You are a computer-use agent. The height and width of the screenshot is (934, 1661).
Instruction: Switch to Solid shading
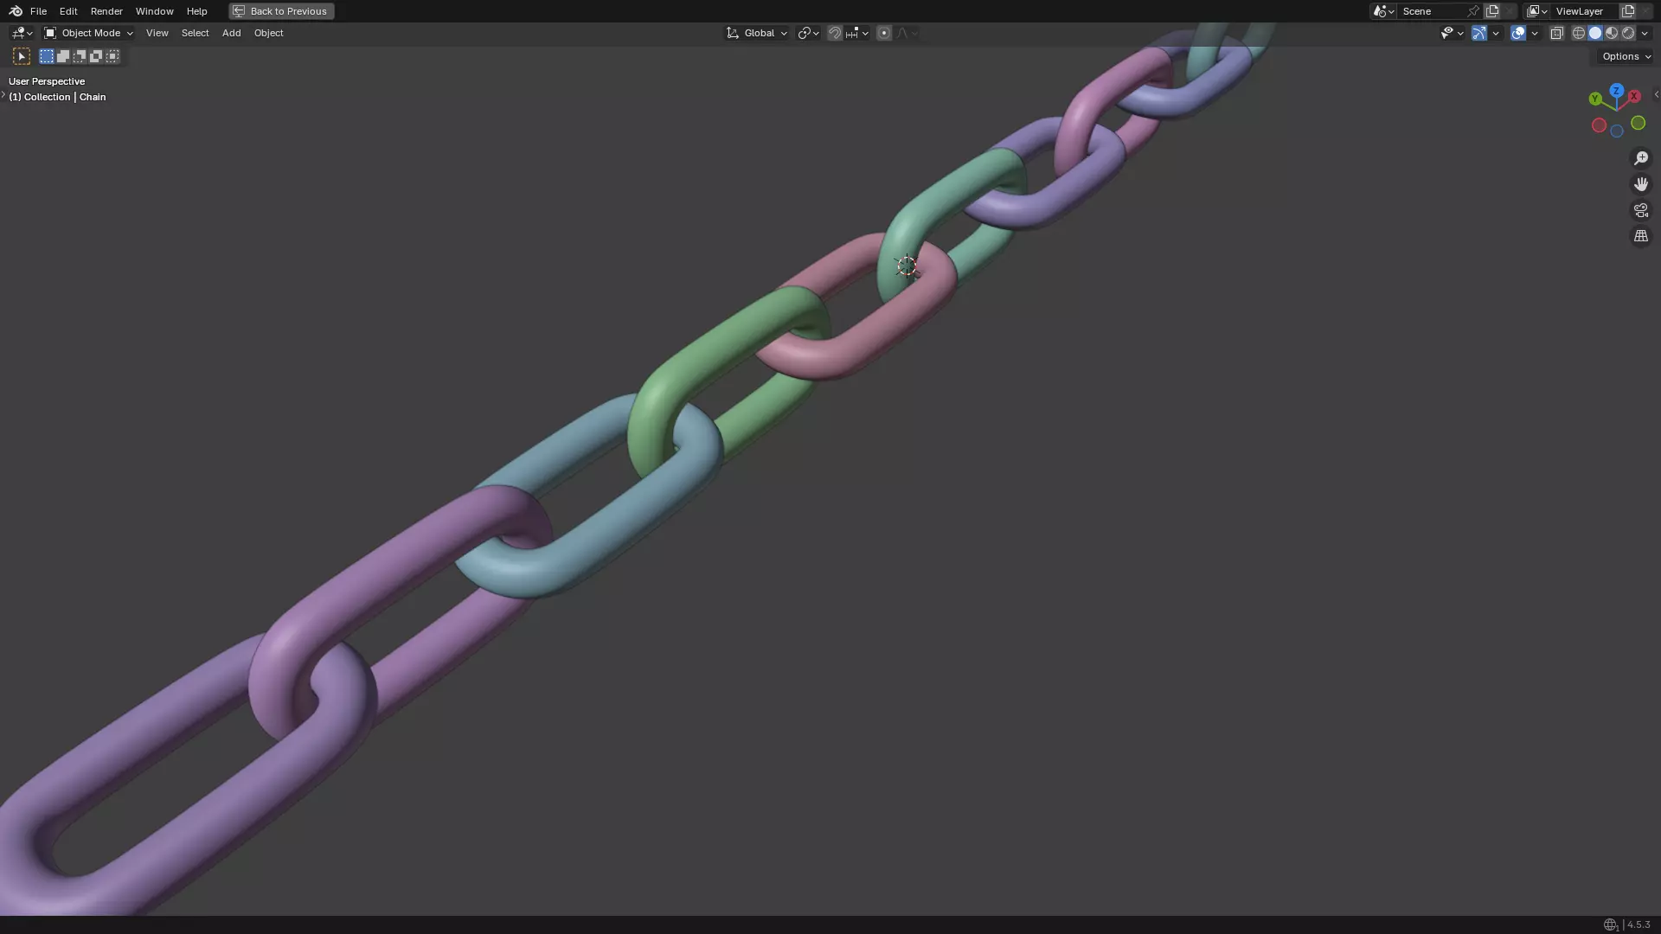pos(1595,33)
